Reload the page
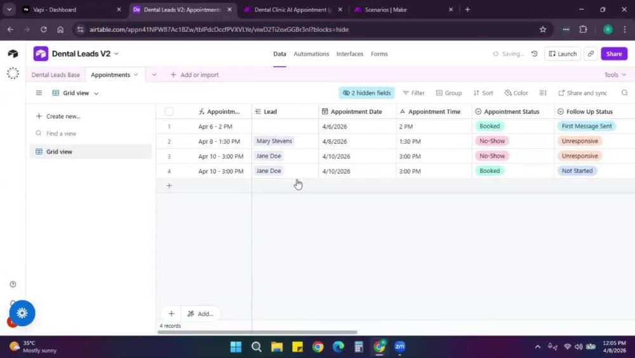This screenshot has height=358, width=635. [x=43, y=29]
